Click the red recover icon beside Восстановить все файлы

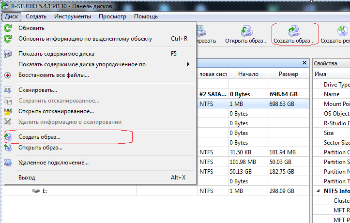(8, 75)
